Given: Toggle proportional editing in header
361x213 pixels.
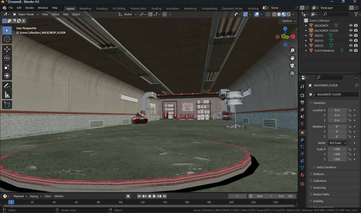Looking at the screenshot, I should 165,14.
